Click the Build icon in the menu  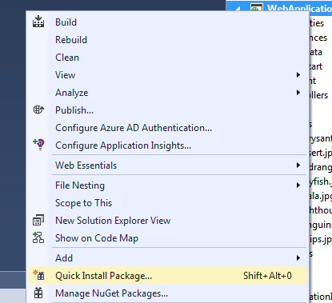(38, 22)
